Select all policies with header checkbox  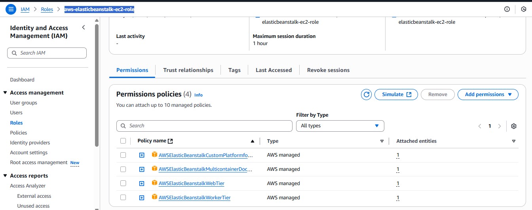coord(123,141)
